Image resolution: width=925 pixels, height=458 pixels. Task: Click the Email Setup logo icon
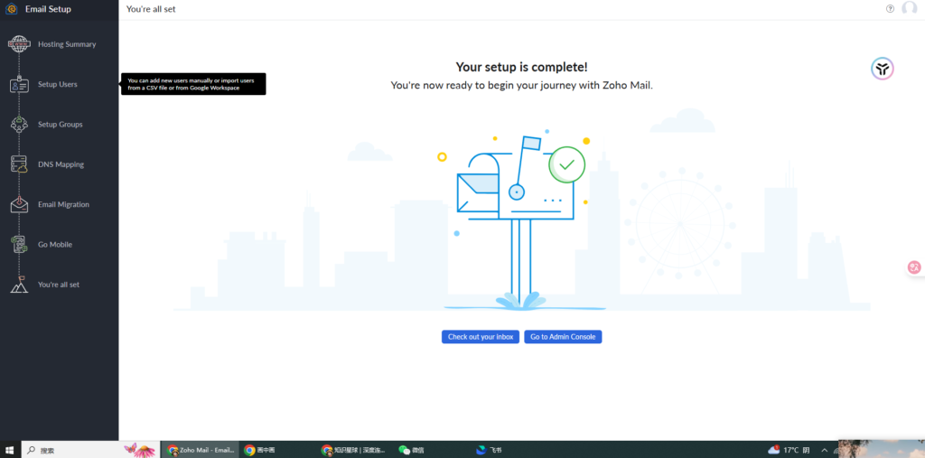click(x=11, y=9)
